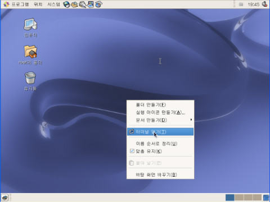Choose 실행 아이콘 만들기(A)... menu entry

pos(160,112)
